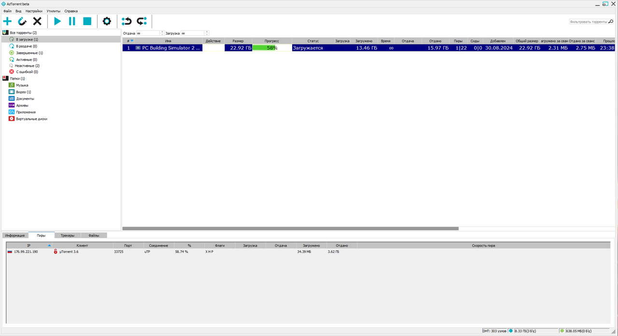Sort by the Прогресс column header
618x336 pixels.
(x=272, y=41)
